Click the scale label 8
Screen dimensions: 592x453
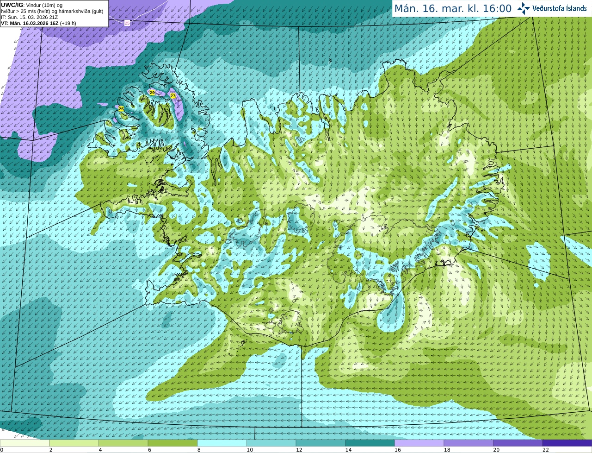(x=199, y=450)
